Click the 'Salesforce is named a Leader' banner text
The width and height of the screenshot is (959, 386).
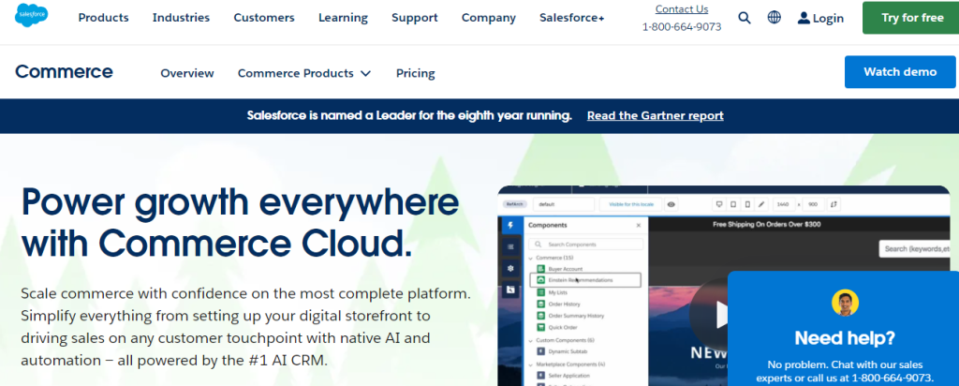409,115
